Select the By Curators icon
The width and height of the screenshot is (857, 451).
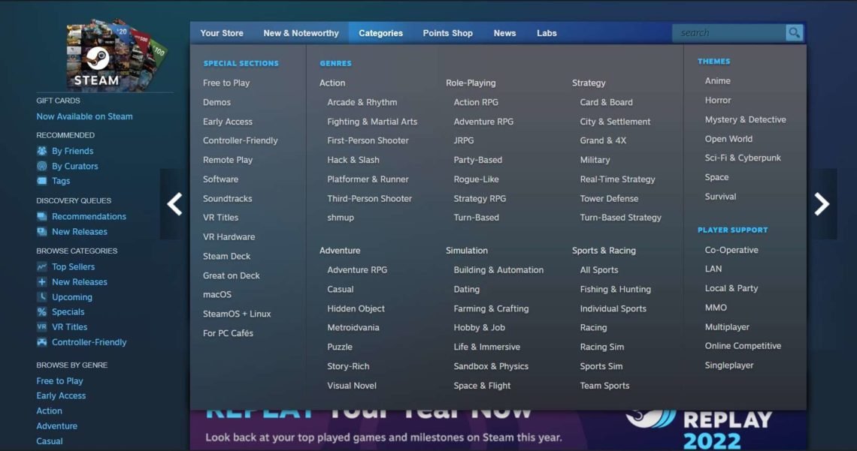[x=41, y=166]
